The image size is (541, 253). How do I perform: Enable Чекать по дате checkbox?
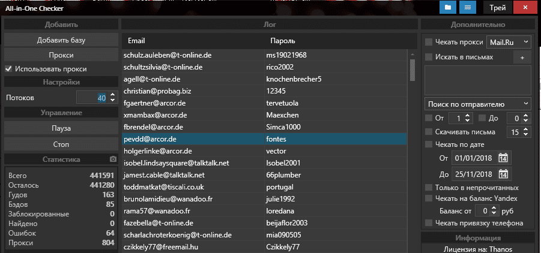coord(429,144)
